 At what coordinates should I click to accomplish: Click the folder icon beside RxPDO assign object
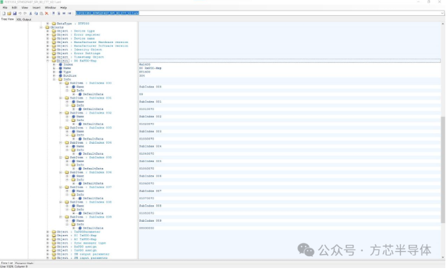click(x=54, y=247)
